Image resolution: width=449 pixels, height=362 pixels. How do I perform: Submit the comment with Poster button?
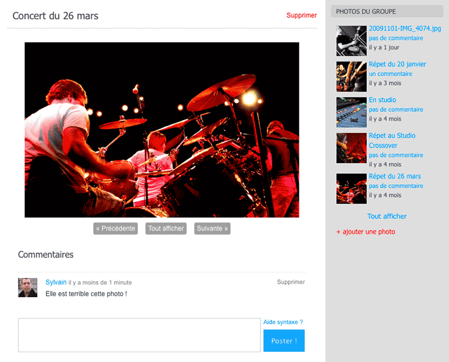[284, 341]
